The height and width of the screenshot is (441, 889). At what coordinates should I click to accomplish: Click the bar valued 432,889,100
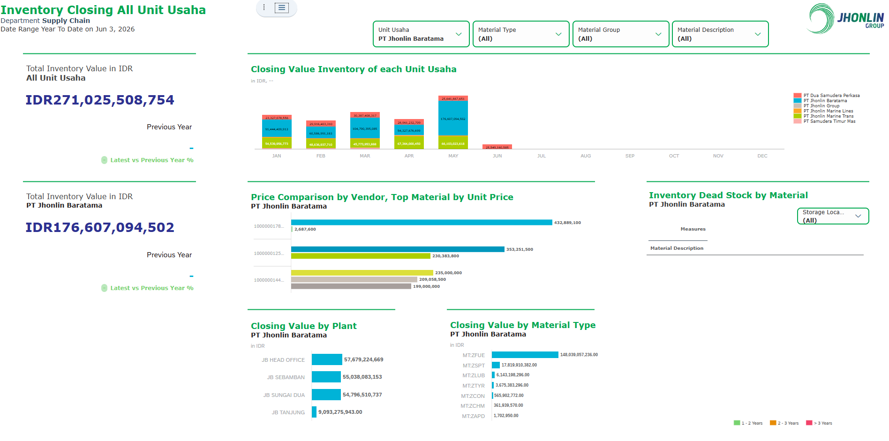(422, 223)
